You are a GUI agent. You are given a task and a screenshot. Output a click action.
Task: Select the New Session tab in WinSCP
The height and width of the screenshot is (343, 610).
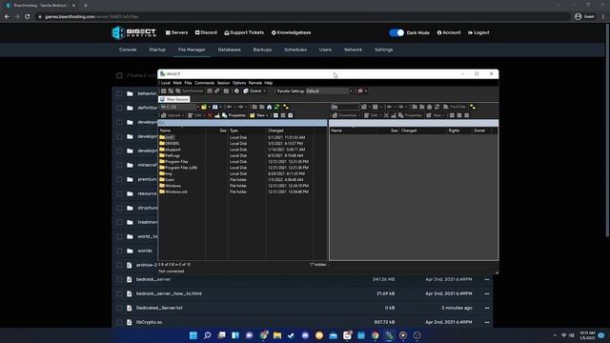pos(174,99)
